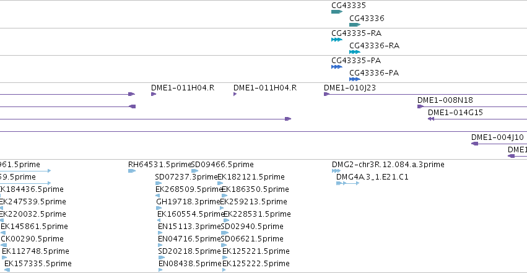527x273 pixels.
Task: Click the DME1-011H04.R label beside DME1-010J23
Action: coord(265,88)
